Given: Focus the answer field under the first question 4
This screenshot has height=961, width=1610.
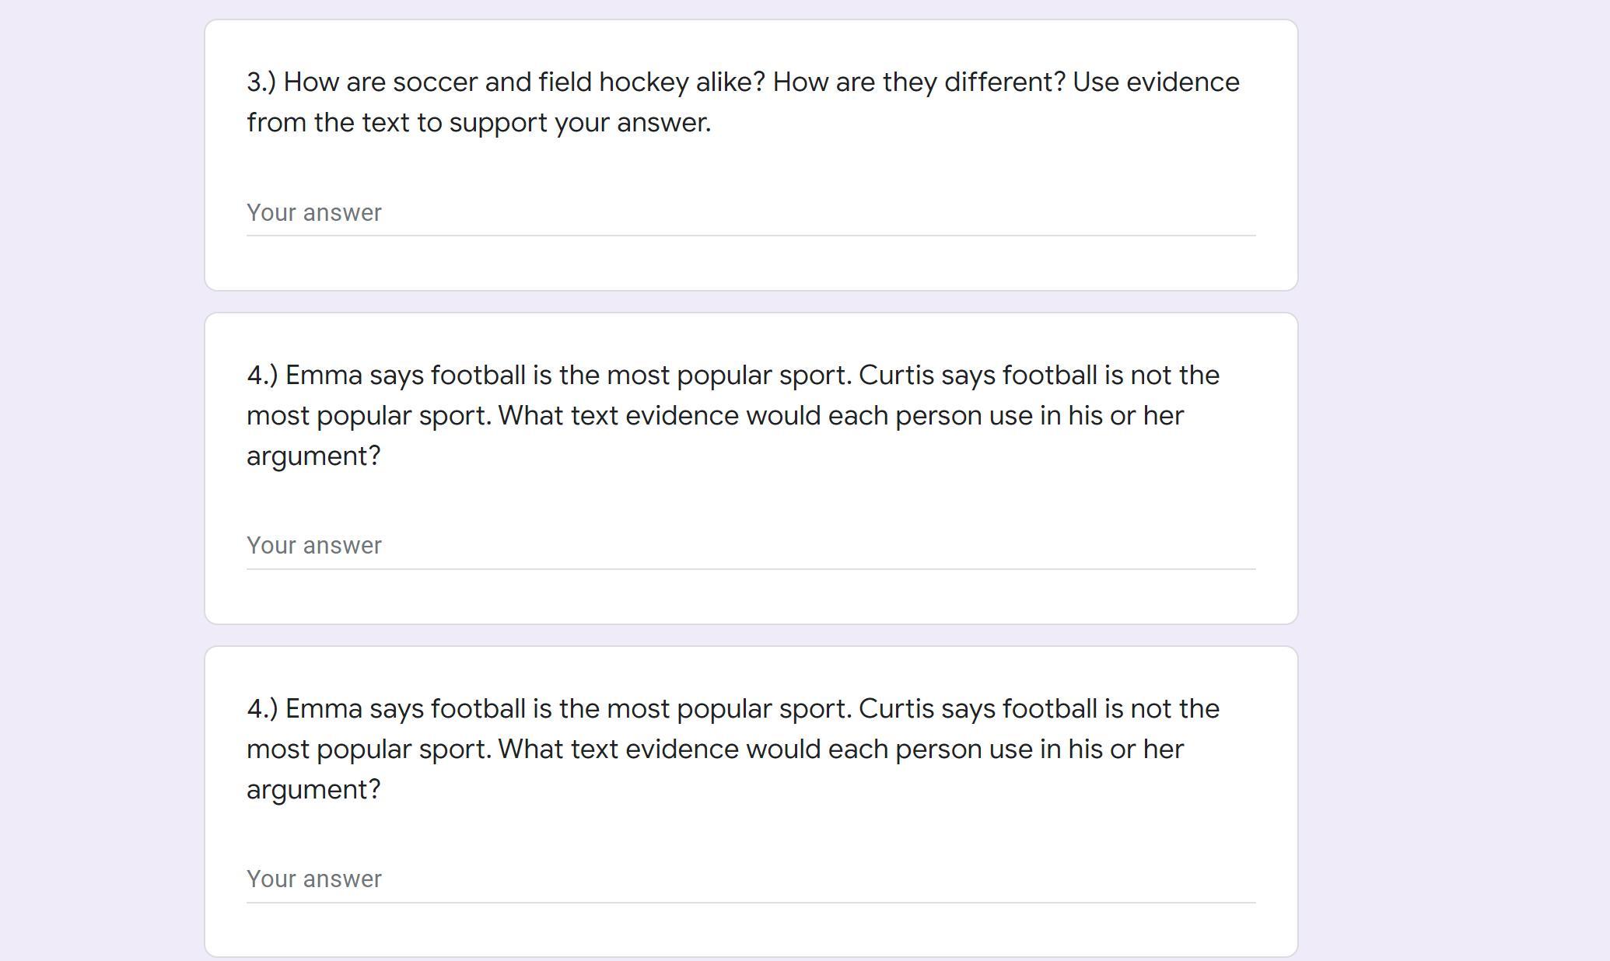Looking at the screenshot, I should coord(751,546).
